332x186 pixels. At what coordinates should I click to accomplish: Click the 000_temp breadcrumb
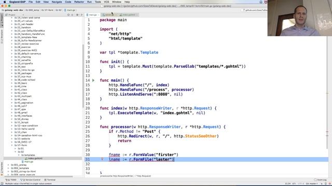[x=32, y=10]
